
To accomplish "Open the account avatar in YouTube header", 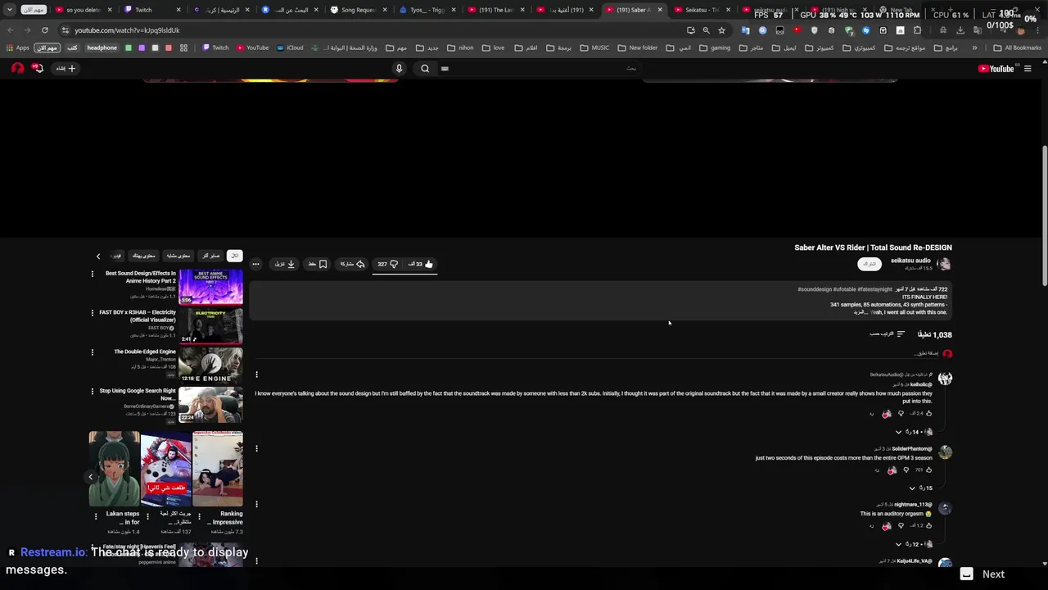I will pyautogui.click(x=17, y=69).
